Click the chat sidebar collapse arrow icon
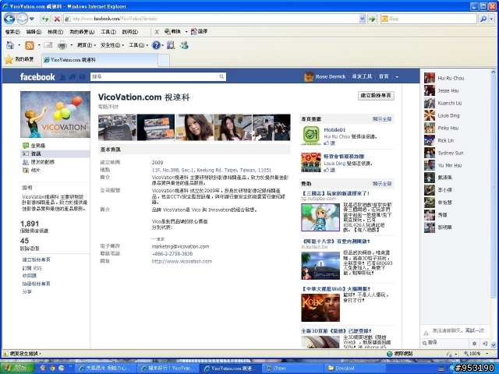 485,344
